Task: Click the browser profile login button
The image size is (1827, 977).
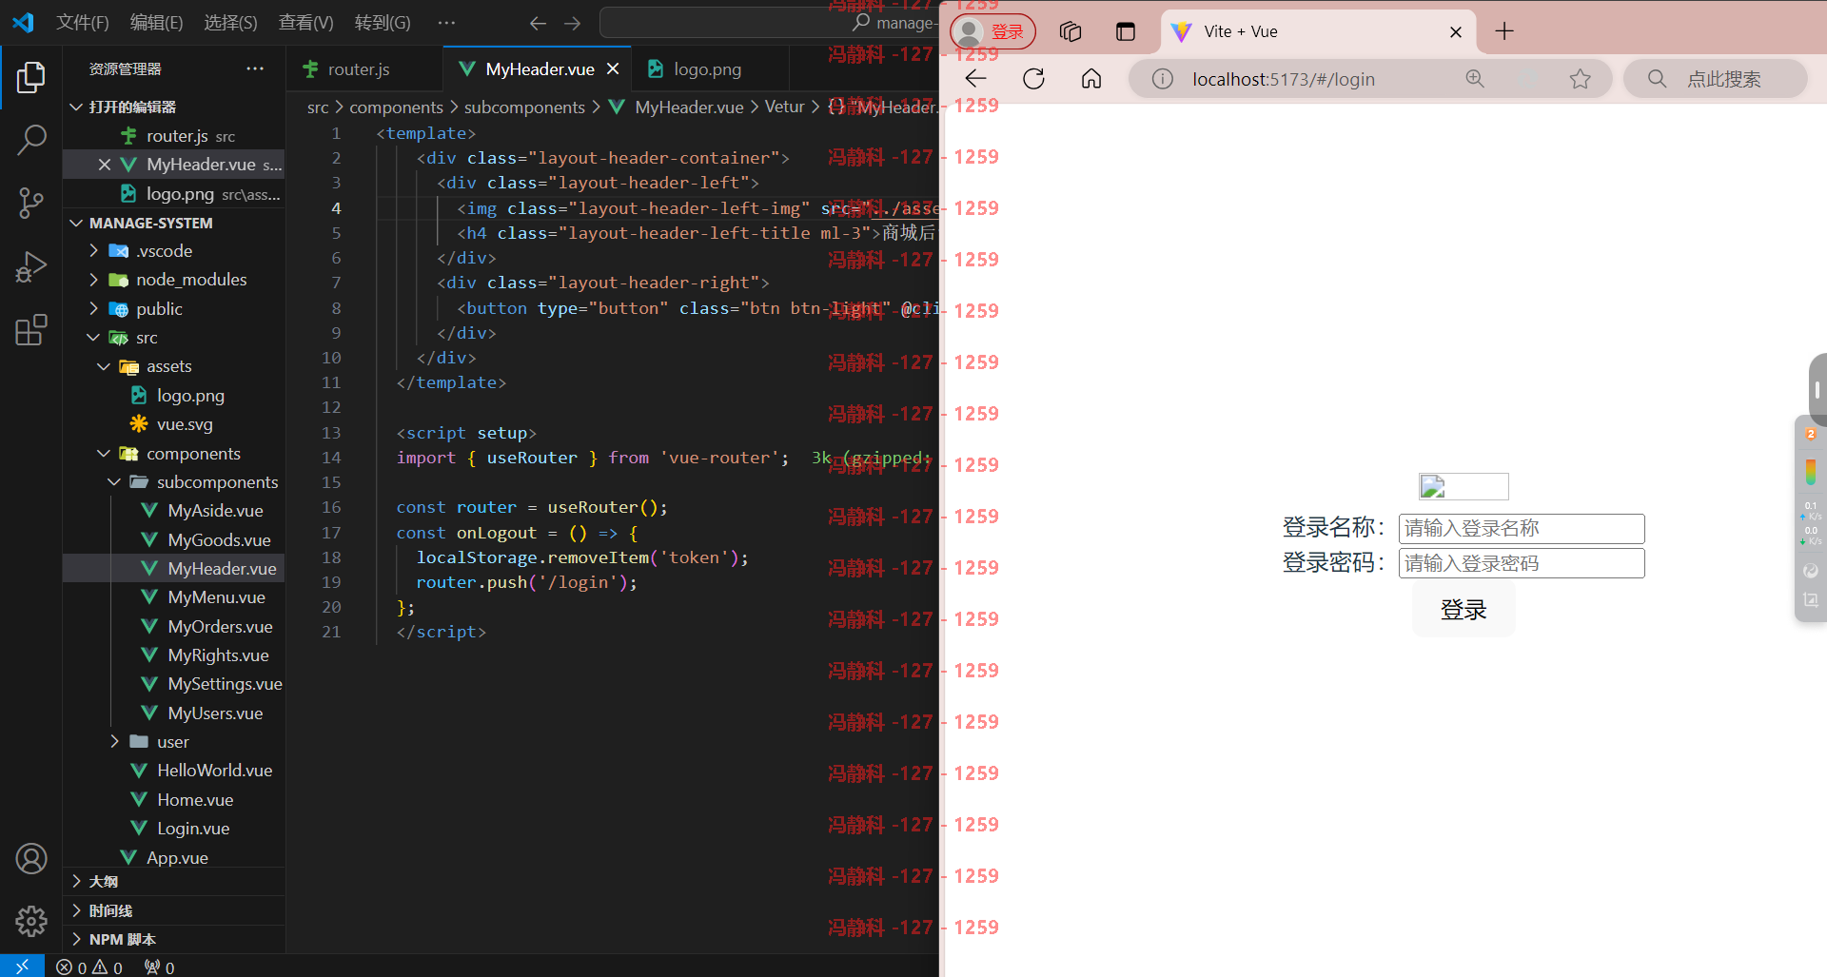Action: pos(992,31)
